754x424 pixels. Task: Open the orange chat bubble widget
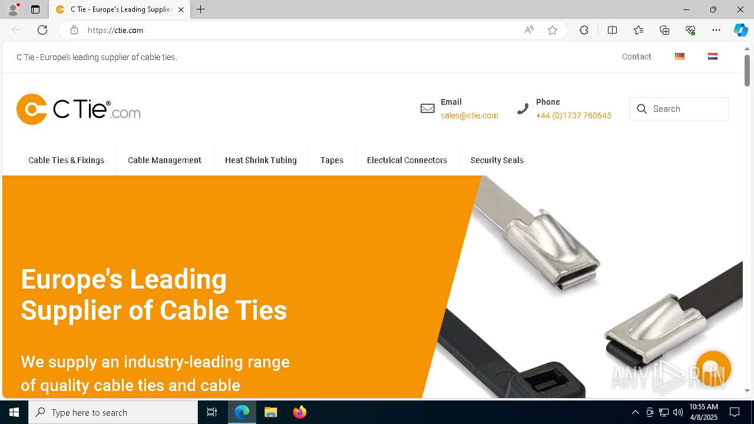[x=713, y=369]
